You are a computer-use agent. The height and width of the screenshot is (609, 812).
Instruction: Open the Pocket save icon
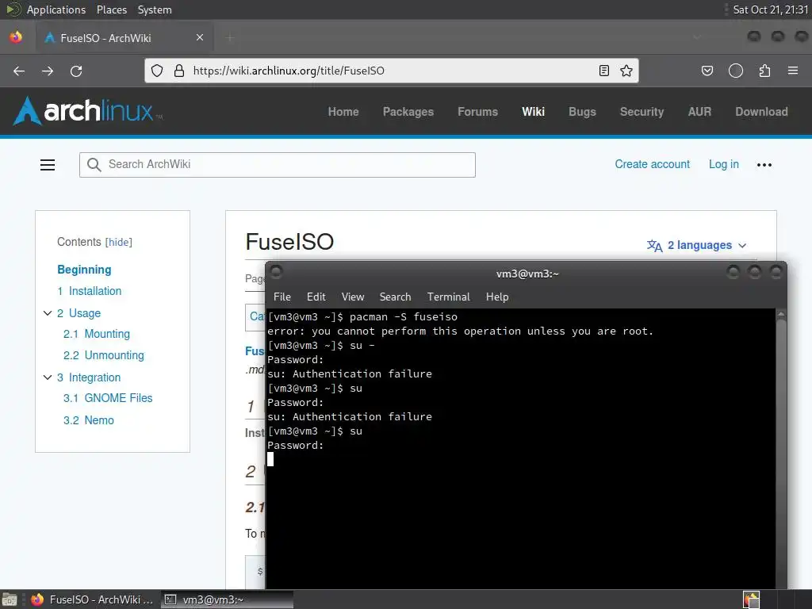(707, 71)
